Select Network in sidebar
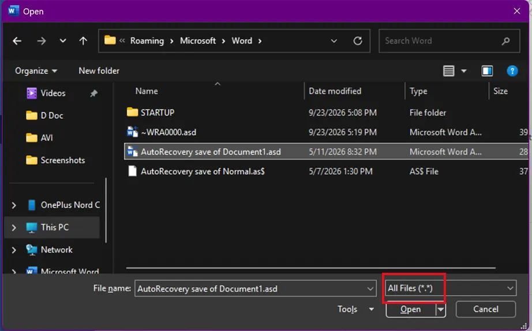The image size is (532, 331). pyautogui.click(x=57, y=250)
